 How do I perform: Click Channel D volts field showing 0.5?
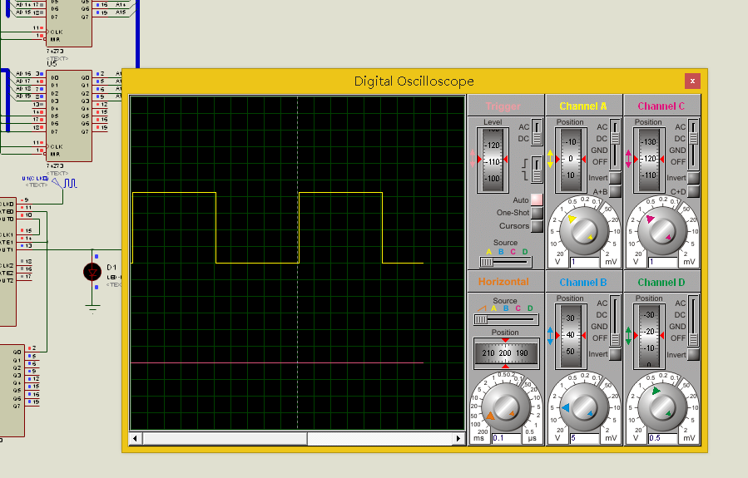[662, 438]
